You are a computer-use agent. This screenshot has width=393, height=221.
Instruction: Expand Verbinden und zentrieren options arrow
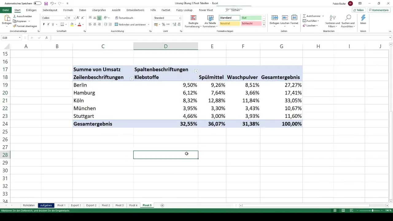[x=149, y=24]
